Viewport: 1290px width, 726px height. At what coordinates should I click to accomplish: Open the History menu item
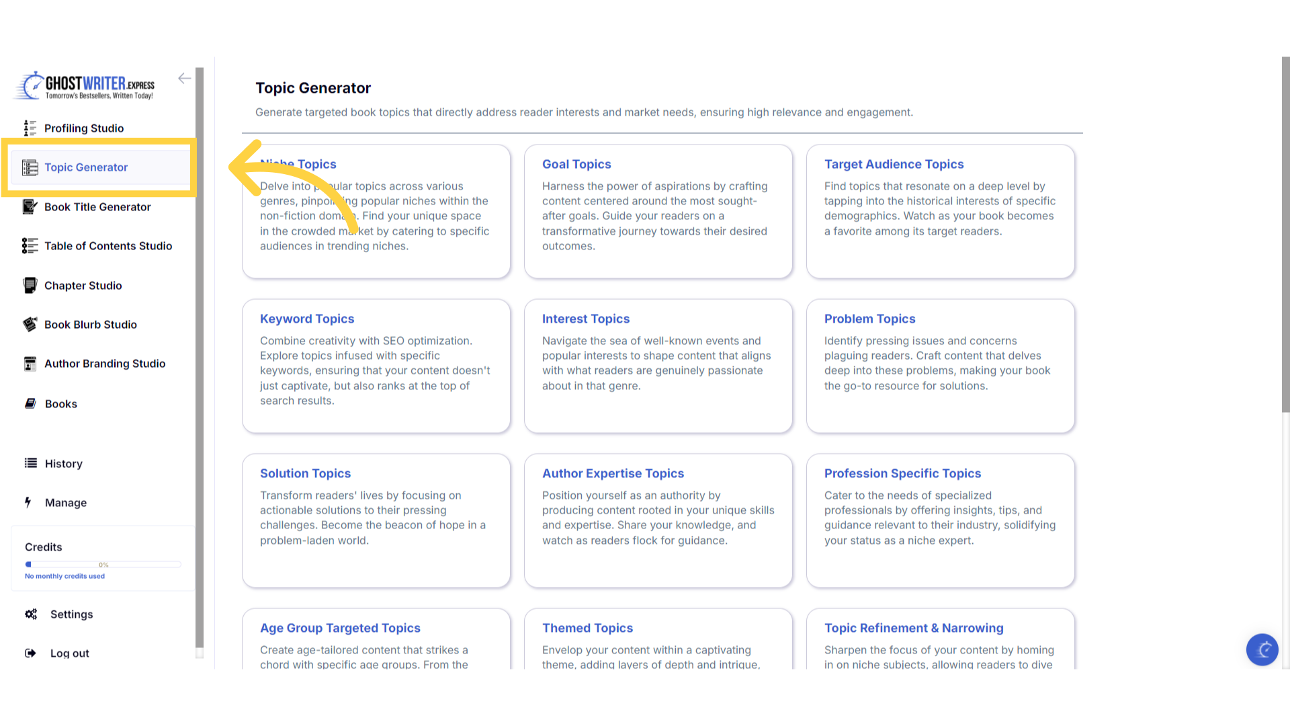point(63,463)
